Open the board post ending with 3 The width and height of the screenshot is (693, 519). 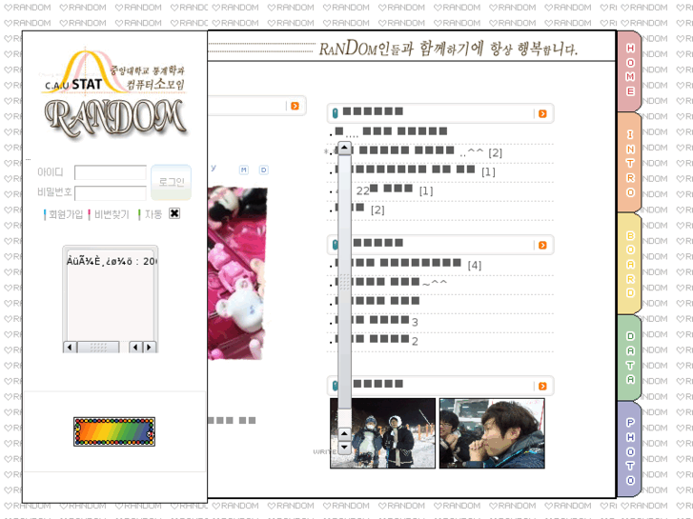[x=376, y=321]
